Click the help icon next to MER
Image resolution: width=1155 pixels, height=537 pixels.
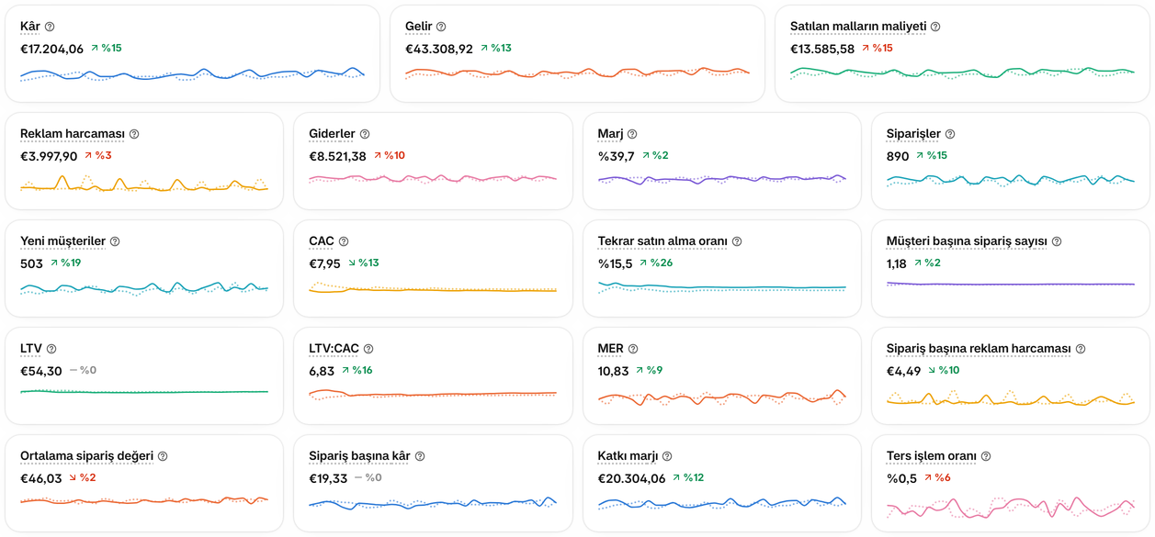[x=633, y=349]
